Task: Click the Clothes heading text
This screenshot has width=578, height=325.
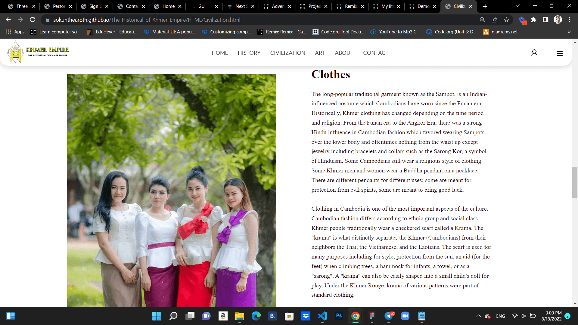Action: (331, 74)
